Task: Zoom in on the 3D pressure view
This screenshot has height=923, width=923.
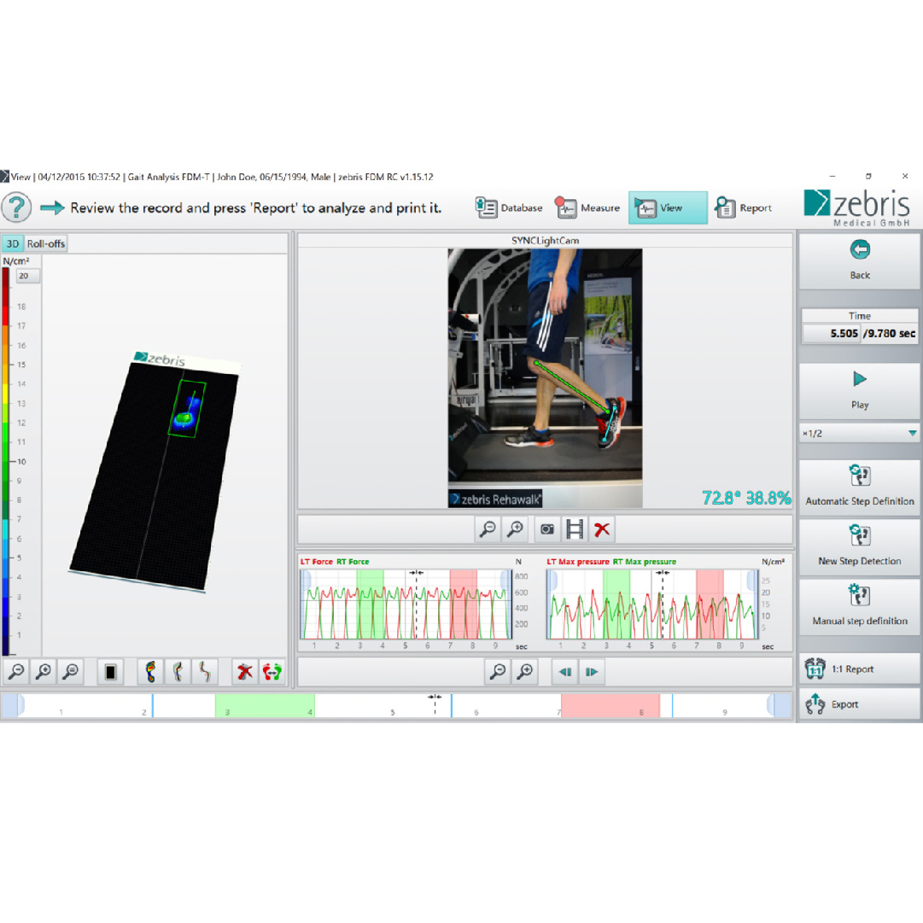Action: [x=44, y=672]
